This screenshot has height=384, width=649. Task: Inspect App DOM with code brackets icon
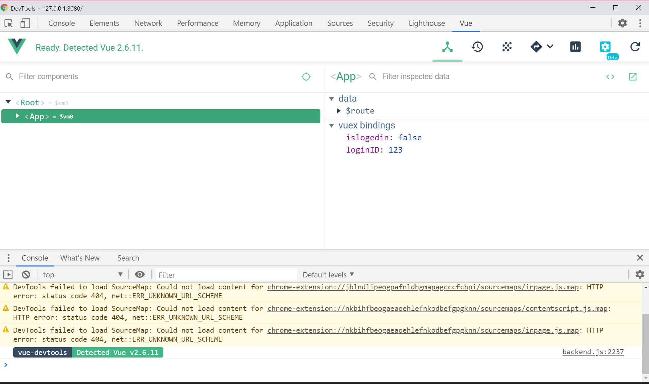pyautogui.click(x=610, y=77)
